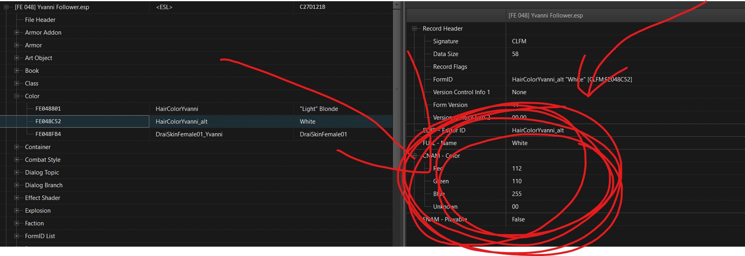
Task: Expand the Effect Shader category
Action: [x=17, y=198]
